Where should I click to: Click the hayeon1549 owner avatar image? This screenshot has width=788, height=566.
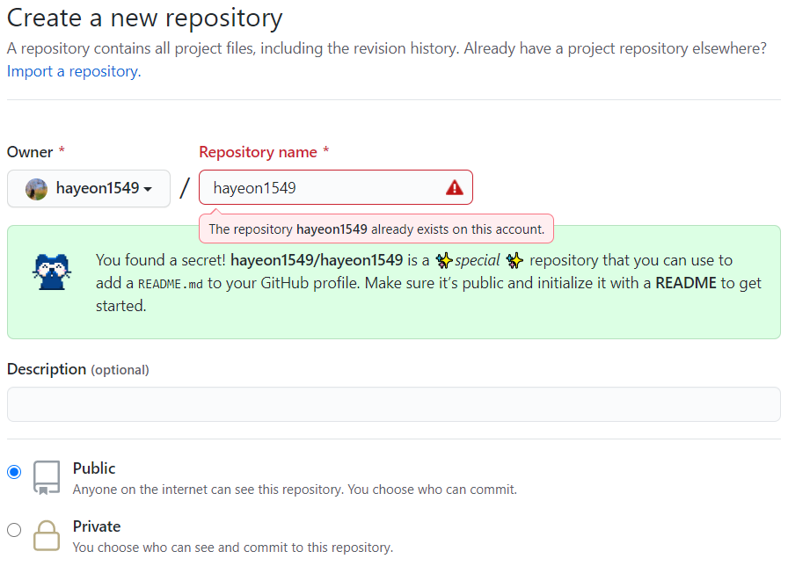(x=36, y=189)
